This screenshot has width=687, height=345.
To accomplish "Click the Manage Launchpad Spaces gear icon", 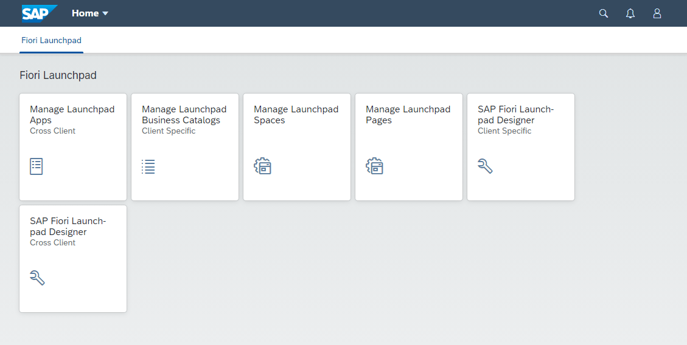I will (262, 166).
